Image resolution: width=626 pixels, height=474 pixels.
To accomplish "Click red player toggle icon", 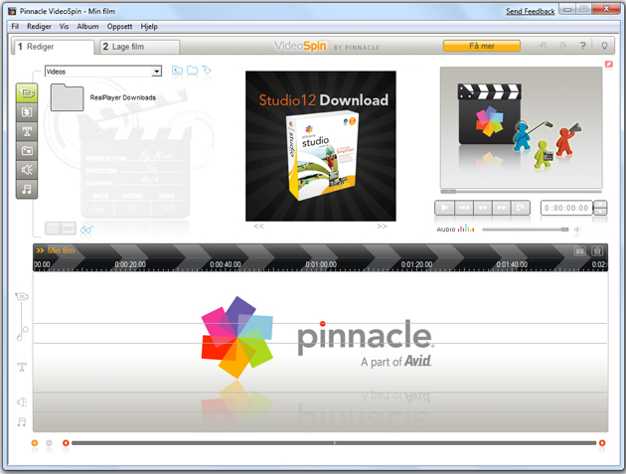I will [x=608, y=64].
